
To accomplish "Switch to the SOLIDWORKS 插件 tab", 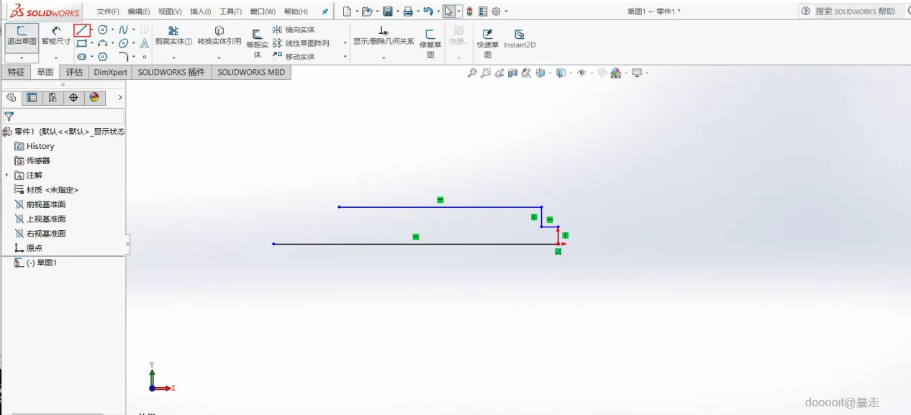I will pos(171,72).
